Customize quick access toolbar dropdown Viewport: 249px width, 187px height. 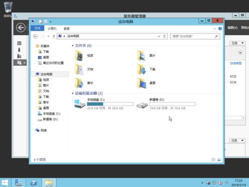point(50,22)
